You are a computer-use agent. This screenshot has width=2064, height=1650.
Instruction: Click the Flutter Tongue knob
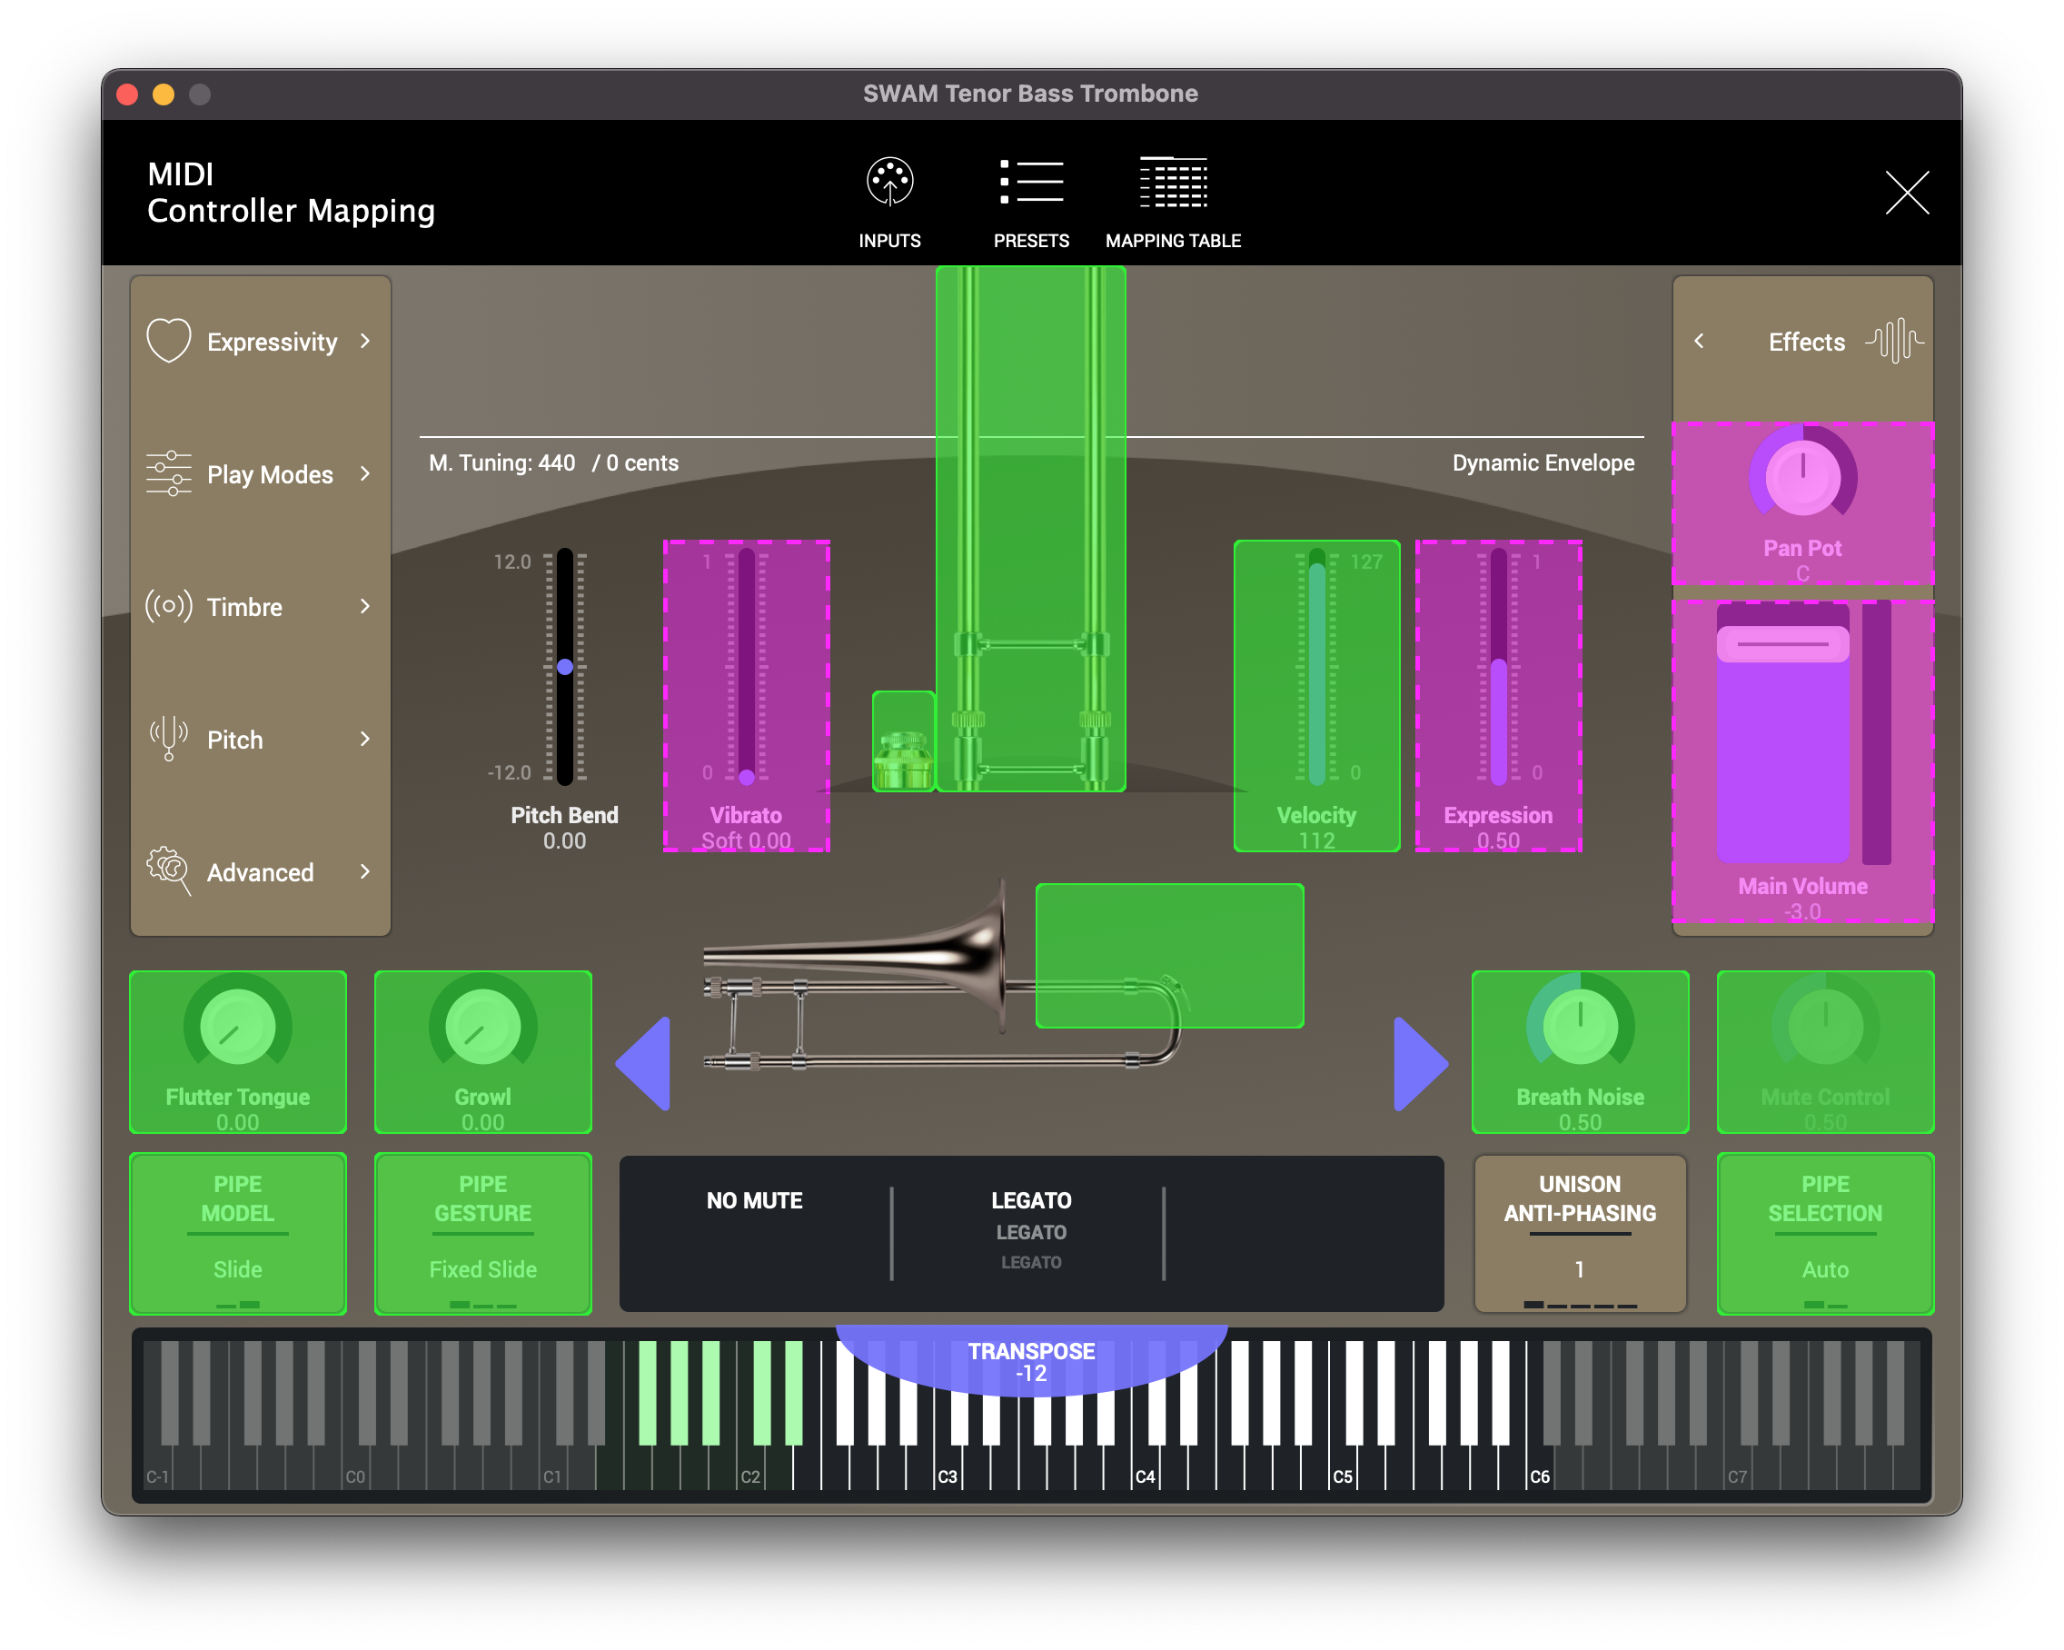pyautogui.click(x=237, y=1025)
